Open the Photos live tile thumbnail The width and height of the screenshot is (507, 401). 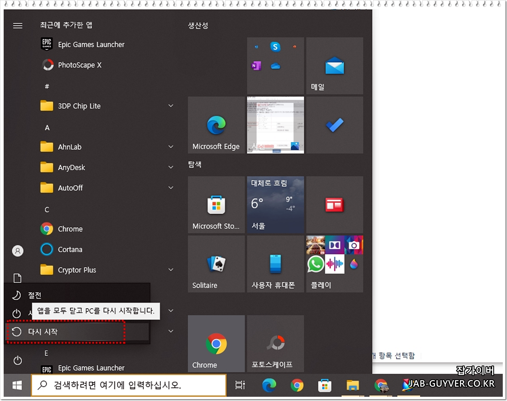[275, 125]
